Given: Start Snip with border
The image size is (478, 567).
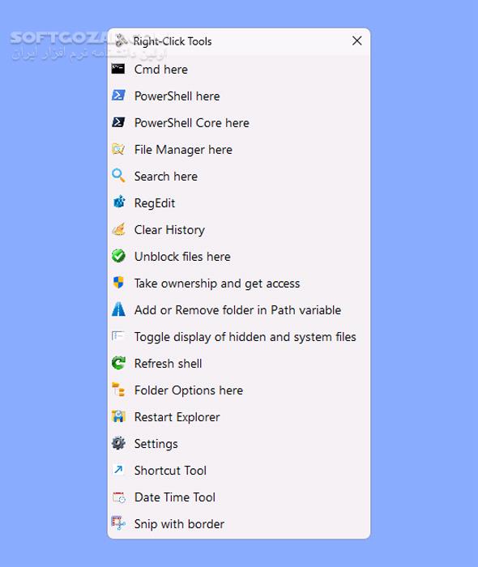Looking at the screenshot, I should coord(239,524).
